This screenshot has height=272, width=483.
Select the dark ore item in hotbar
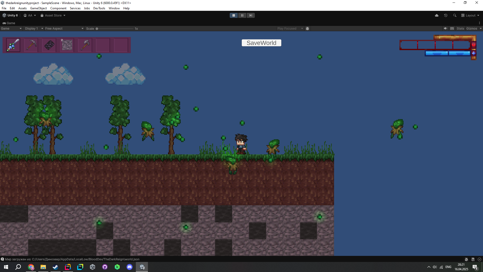(x=49, y=45)
